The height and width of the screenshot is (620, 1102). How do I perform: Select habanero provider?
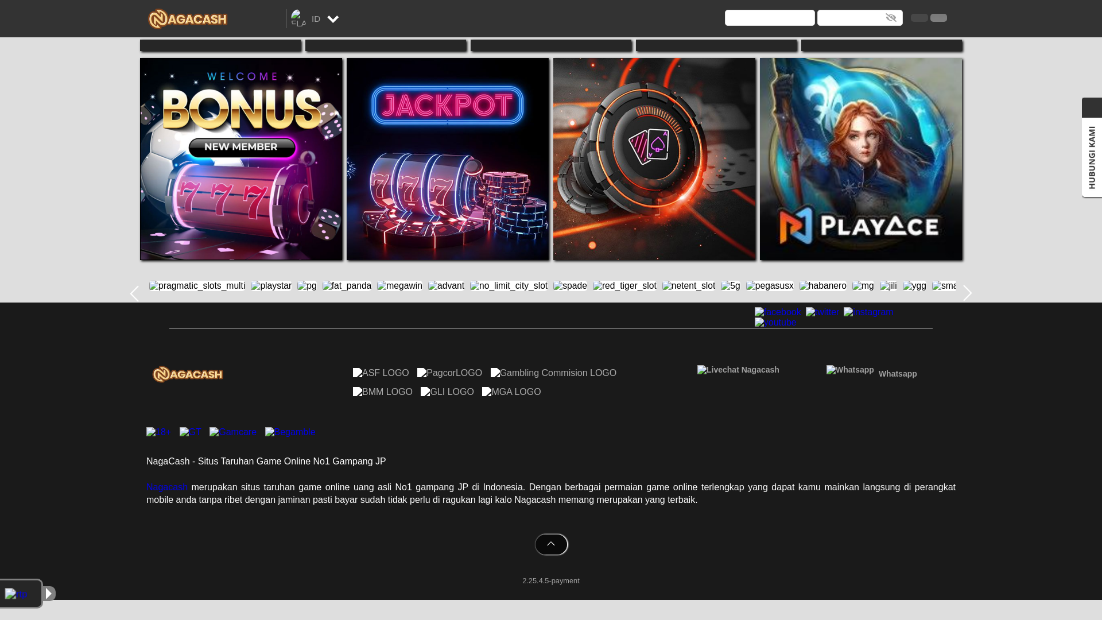pyautogui.click(x=823, y=286)
